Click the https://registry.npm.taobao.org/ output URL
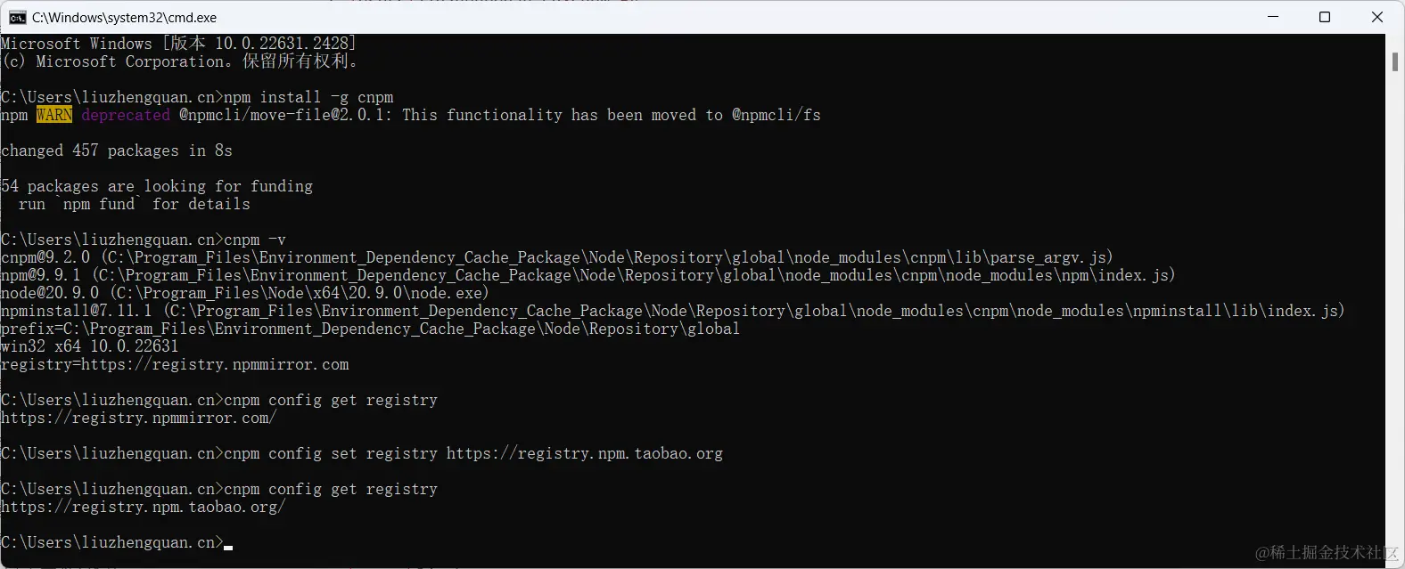Viewport: 1405px width, 569px height. coord(144,507)
